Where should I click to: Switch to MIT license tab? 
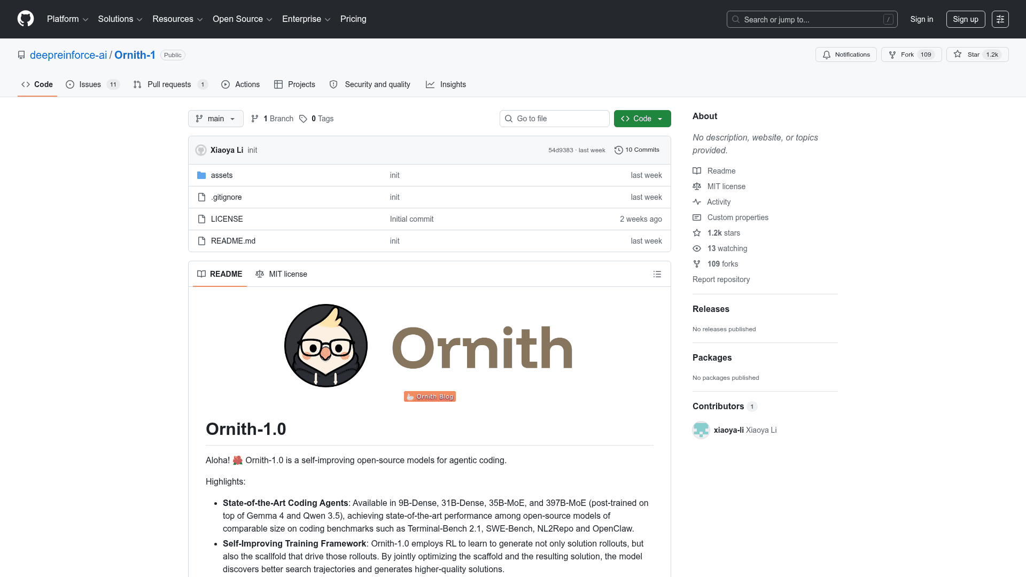pyautogui.click(x=281, y=274)
